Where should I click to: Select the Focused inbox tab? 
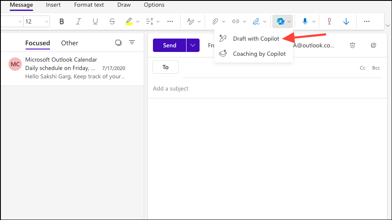coord(37,43)
